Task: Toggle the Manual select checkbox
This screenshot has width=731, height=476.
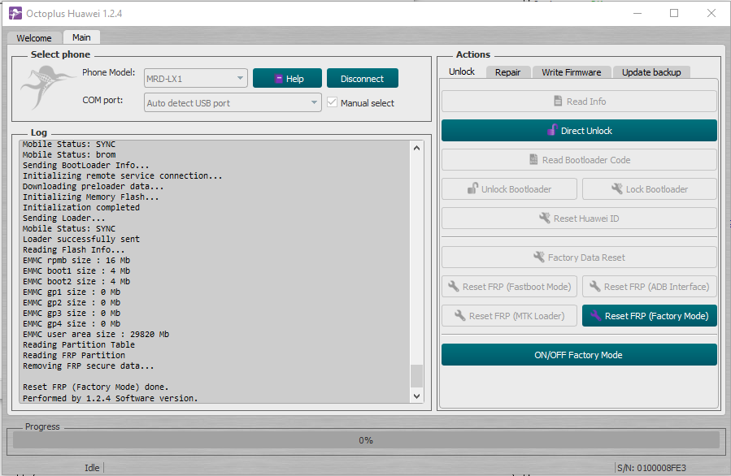Action: tap(332, 102)
